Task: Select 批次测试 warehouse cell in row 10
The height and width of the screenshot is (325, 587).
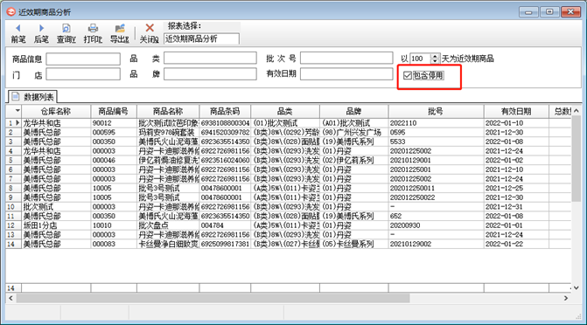Action: [x=56, y=207]
